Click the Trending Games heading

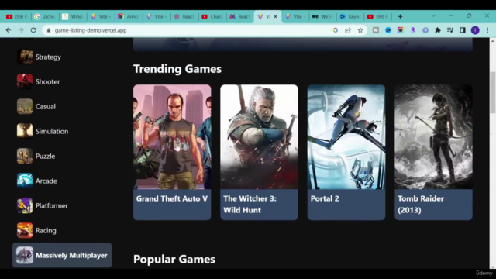click(x=177, y=69)
